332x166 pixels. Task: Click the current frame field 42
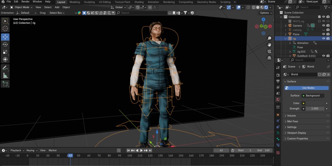pyautogui.click(x=221, y=151)
